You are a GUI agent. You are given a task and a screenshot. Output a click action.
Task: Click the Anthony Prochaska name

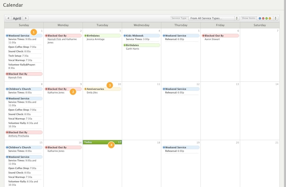(x=19, y=136)
